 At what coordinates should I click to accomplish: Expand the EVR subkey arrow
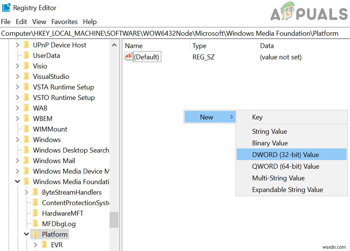[x=36, y=245]
